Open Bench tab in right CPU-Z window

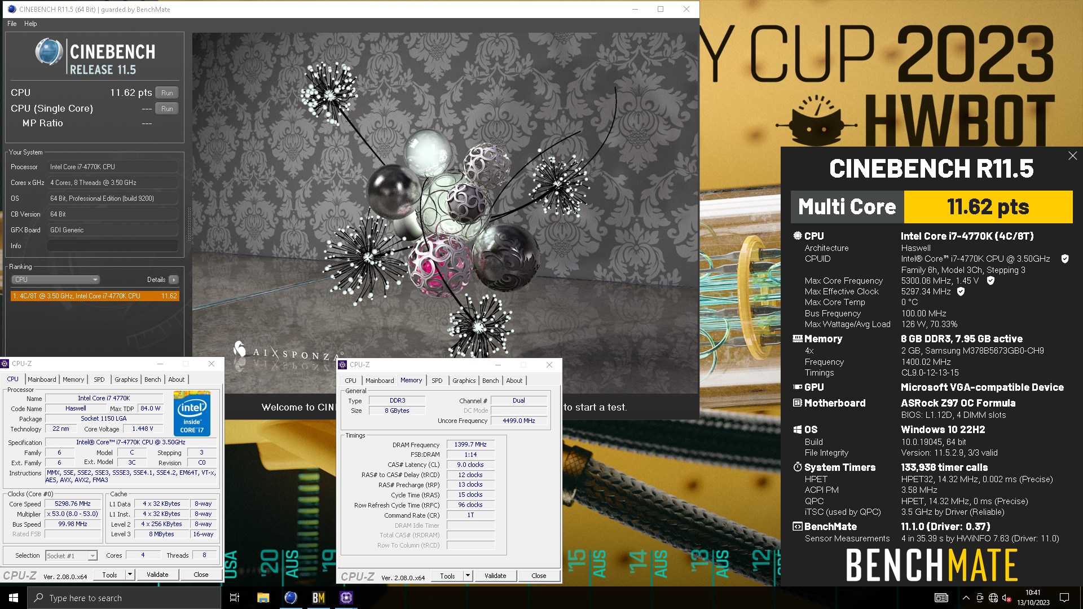[x=490, y=381]
